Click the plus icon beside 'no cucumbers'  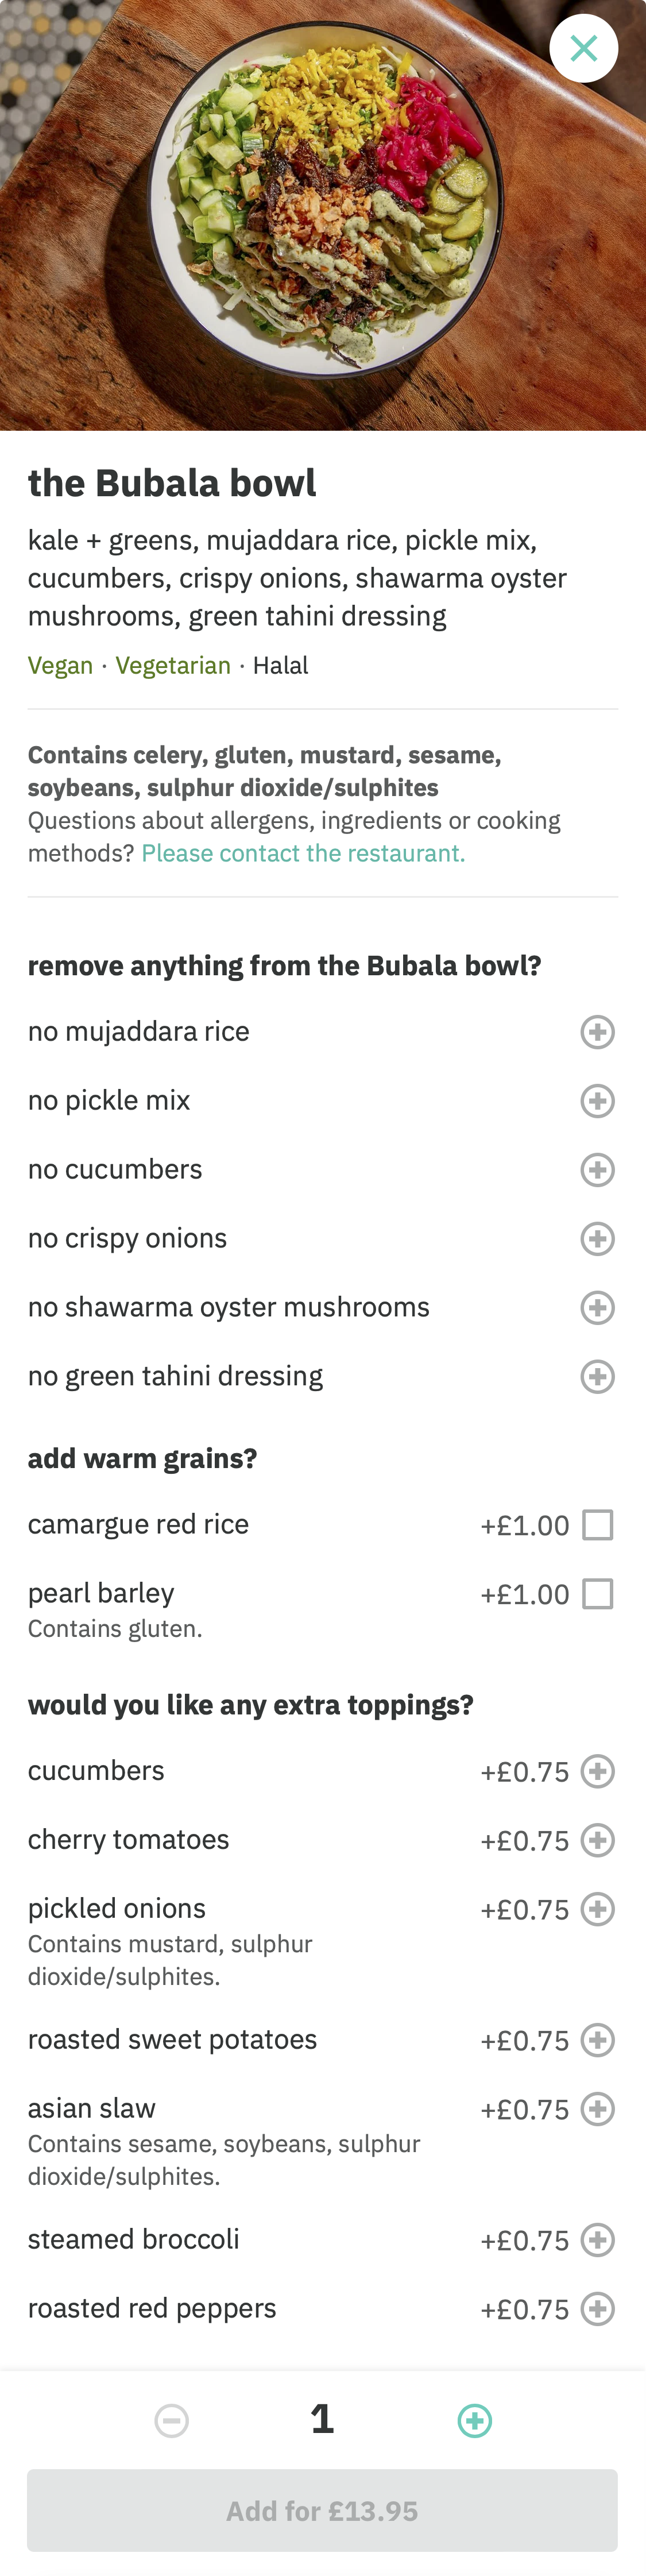(x=597, y=1169)
